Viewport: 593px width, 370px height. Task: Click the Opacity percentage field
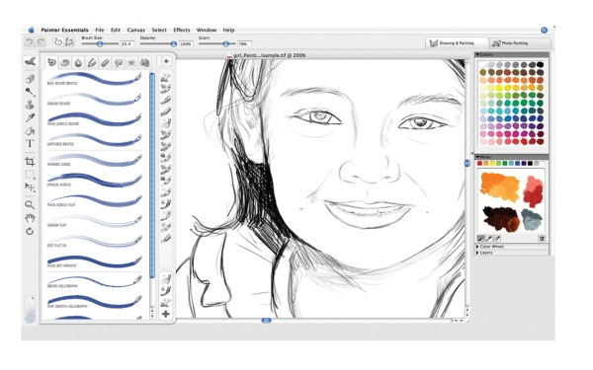coord(186,44)
